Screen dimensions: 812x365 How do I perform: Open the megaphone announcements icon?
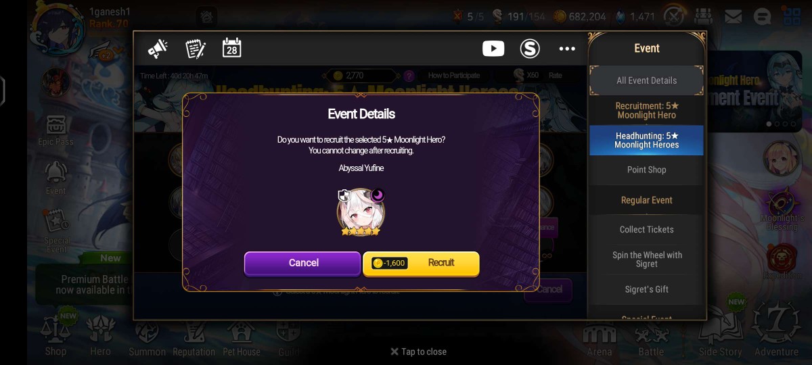(x=158, y=49)
